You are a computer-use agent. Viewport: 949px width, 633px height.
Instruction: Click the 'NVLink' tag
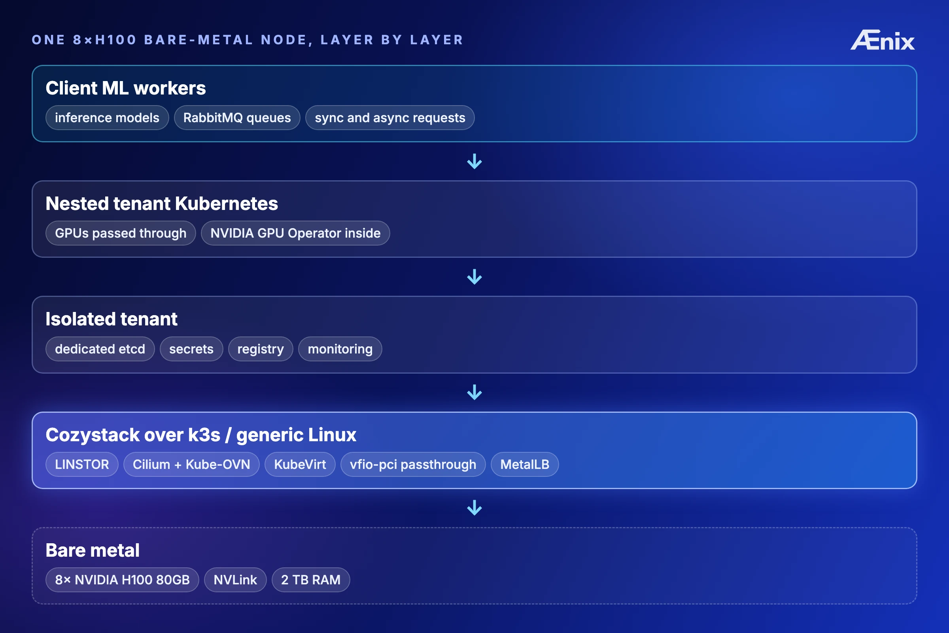pos(235,580)
